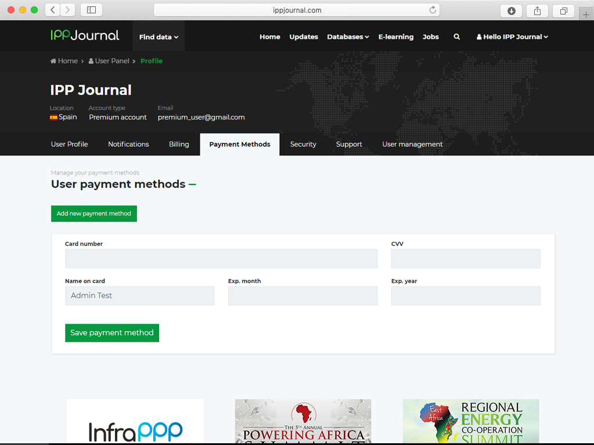Click the reload page icon in address bar

(x=433, y=10)
